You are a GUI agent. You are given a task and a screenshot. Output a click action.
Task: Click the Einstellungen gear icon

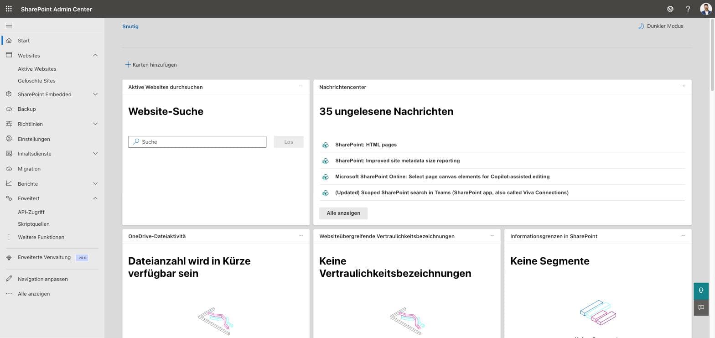(x=9, y=139)
